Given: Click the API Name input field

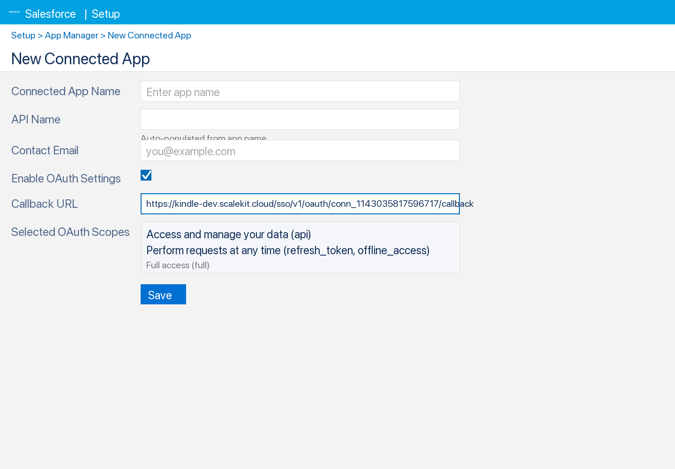Looking at the screenshot, I should [x=300, y=119].
